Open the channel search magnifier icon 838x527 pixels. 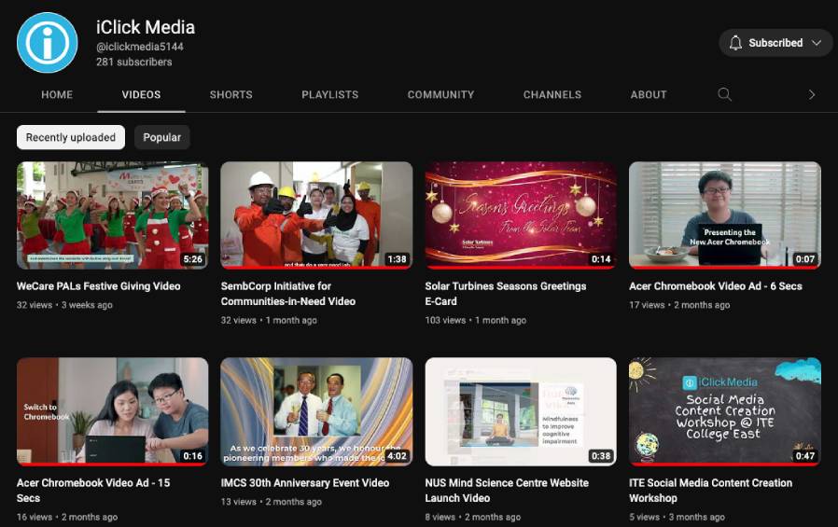coord(724,94)
